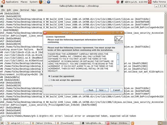Click the Falko Timme user switcher
This screenshot has height=125, width=167.
159,2
